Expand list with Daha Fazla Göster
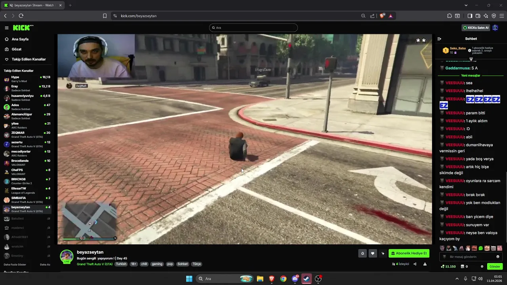Image resolution: width=507 pixels, height=285 pixels. click(15, 264)
